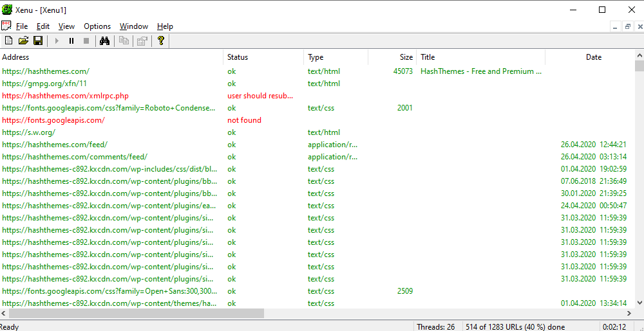This screenshot has width=644, height=331.
Task: Click the Stop toolbar button
Action: click(86, 40)
